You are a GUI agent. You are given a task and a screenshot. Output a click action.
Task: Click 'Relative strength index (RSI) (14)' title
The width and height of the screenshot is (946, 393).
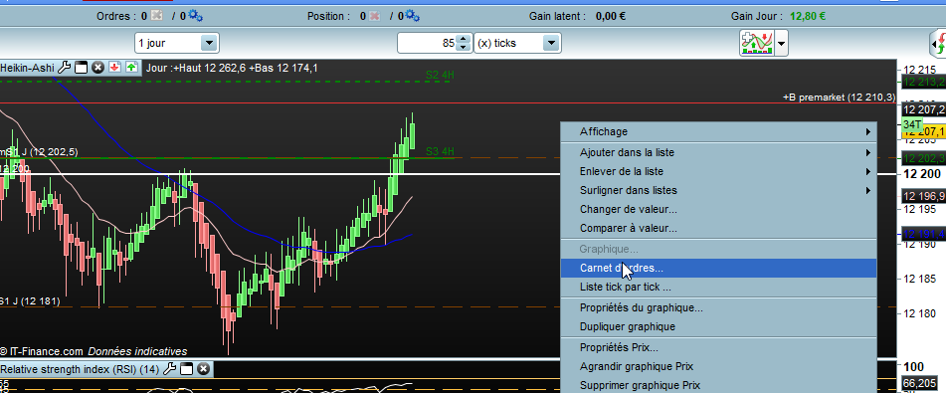pyautogui.click(x=80, y=369)
